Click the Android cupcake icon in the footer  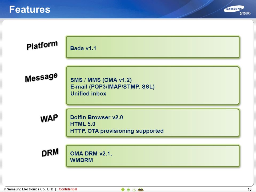click(x=128, y=189)
